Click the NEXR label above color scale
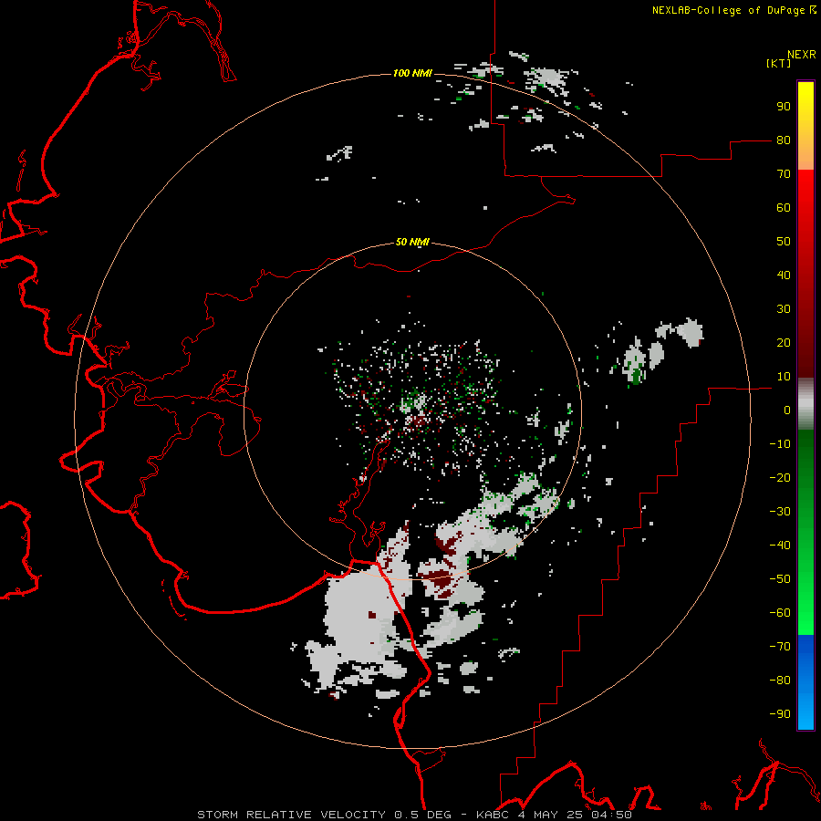This screenshot has width=821, height=821. pyautogui.click(x=802, y=54)
